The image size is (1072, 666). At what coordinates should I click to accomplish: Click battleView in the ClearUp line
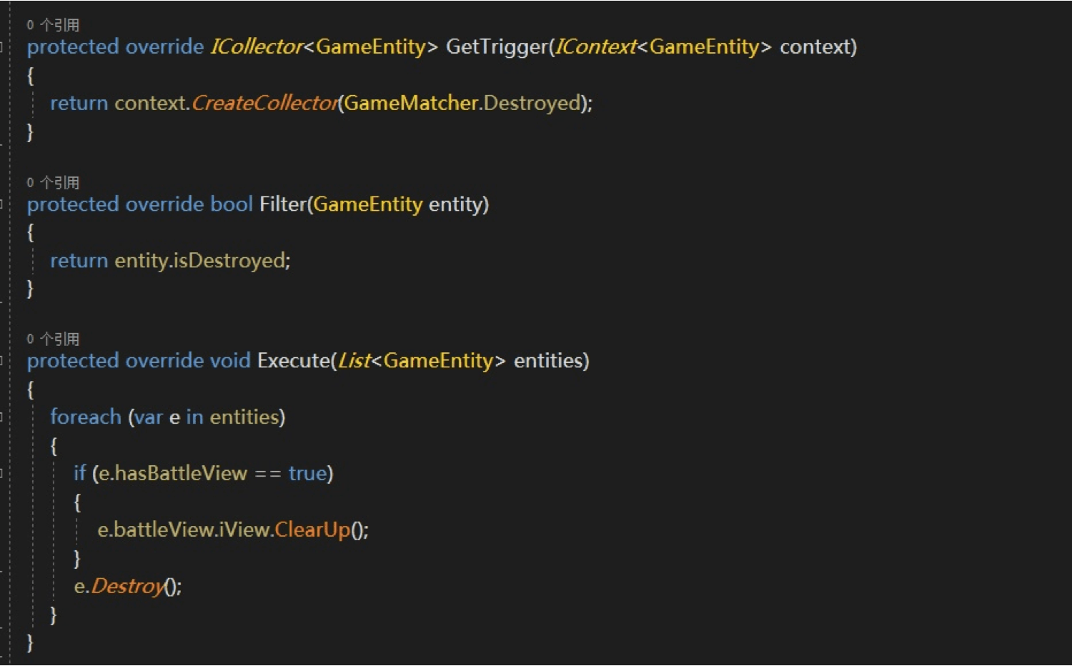click(x=164, y=530)
